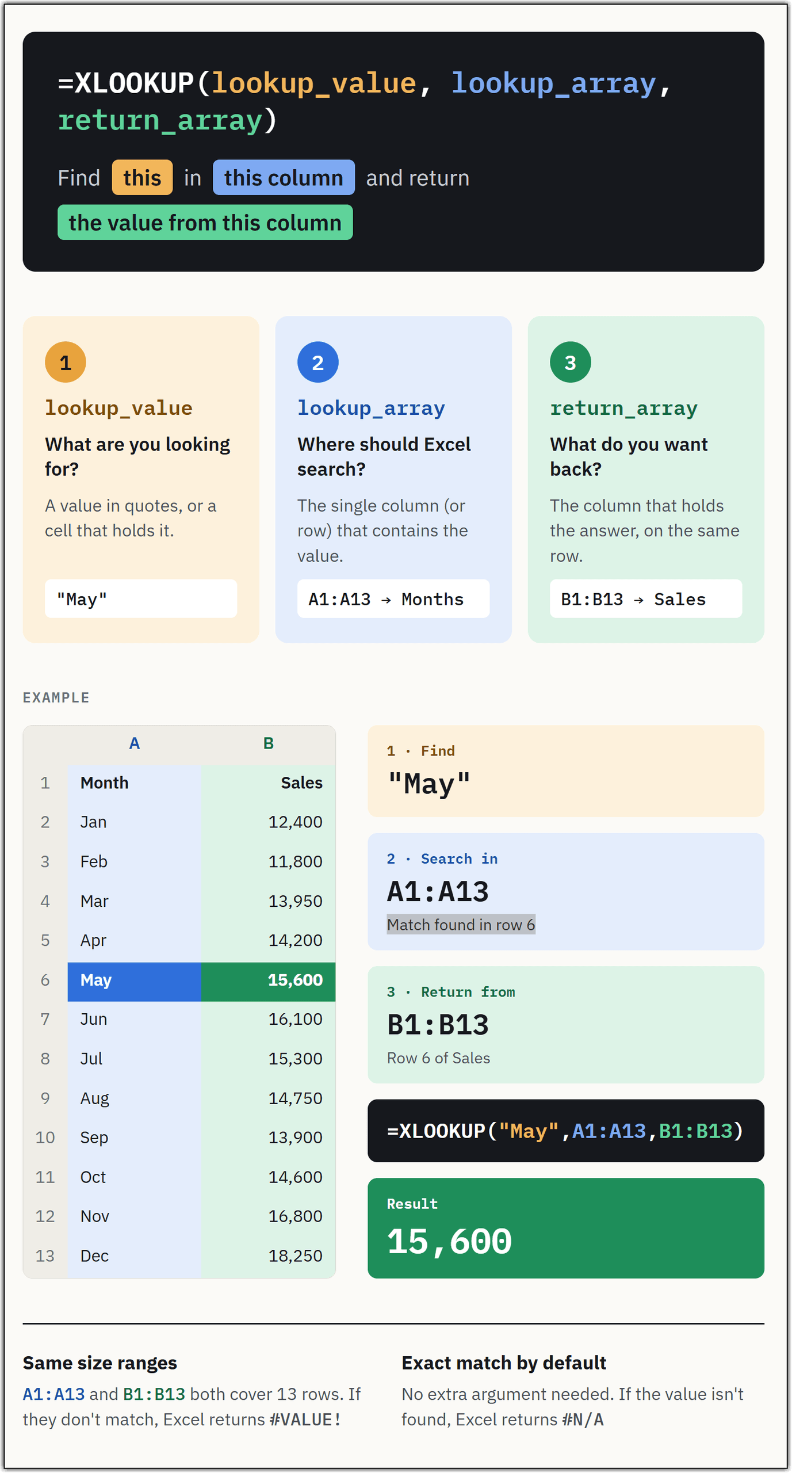The height and width of the screenshot is (1473, 792).
Task: Click the 'B1:B13 → Sales' example box
Action: 646,599
